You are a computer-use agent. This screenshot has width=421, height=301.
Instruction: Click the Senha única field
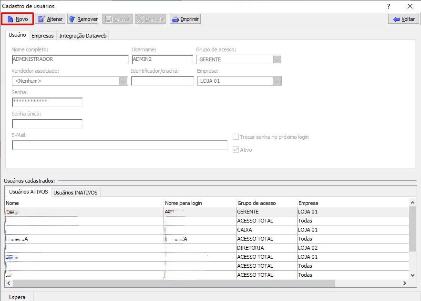[x=47, y=124]
